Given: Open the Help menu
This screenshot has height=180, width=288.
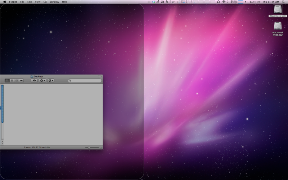Looking at the screenshot, I should tap(65, 2).
